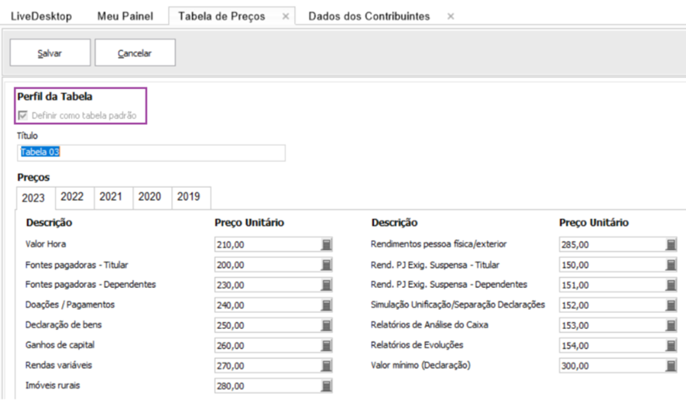The height and width of the screenshot is (404, 686).
Task: Select the Declaração de bens price field
Action: [x=273, y=325]
